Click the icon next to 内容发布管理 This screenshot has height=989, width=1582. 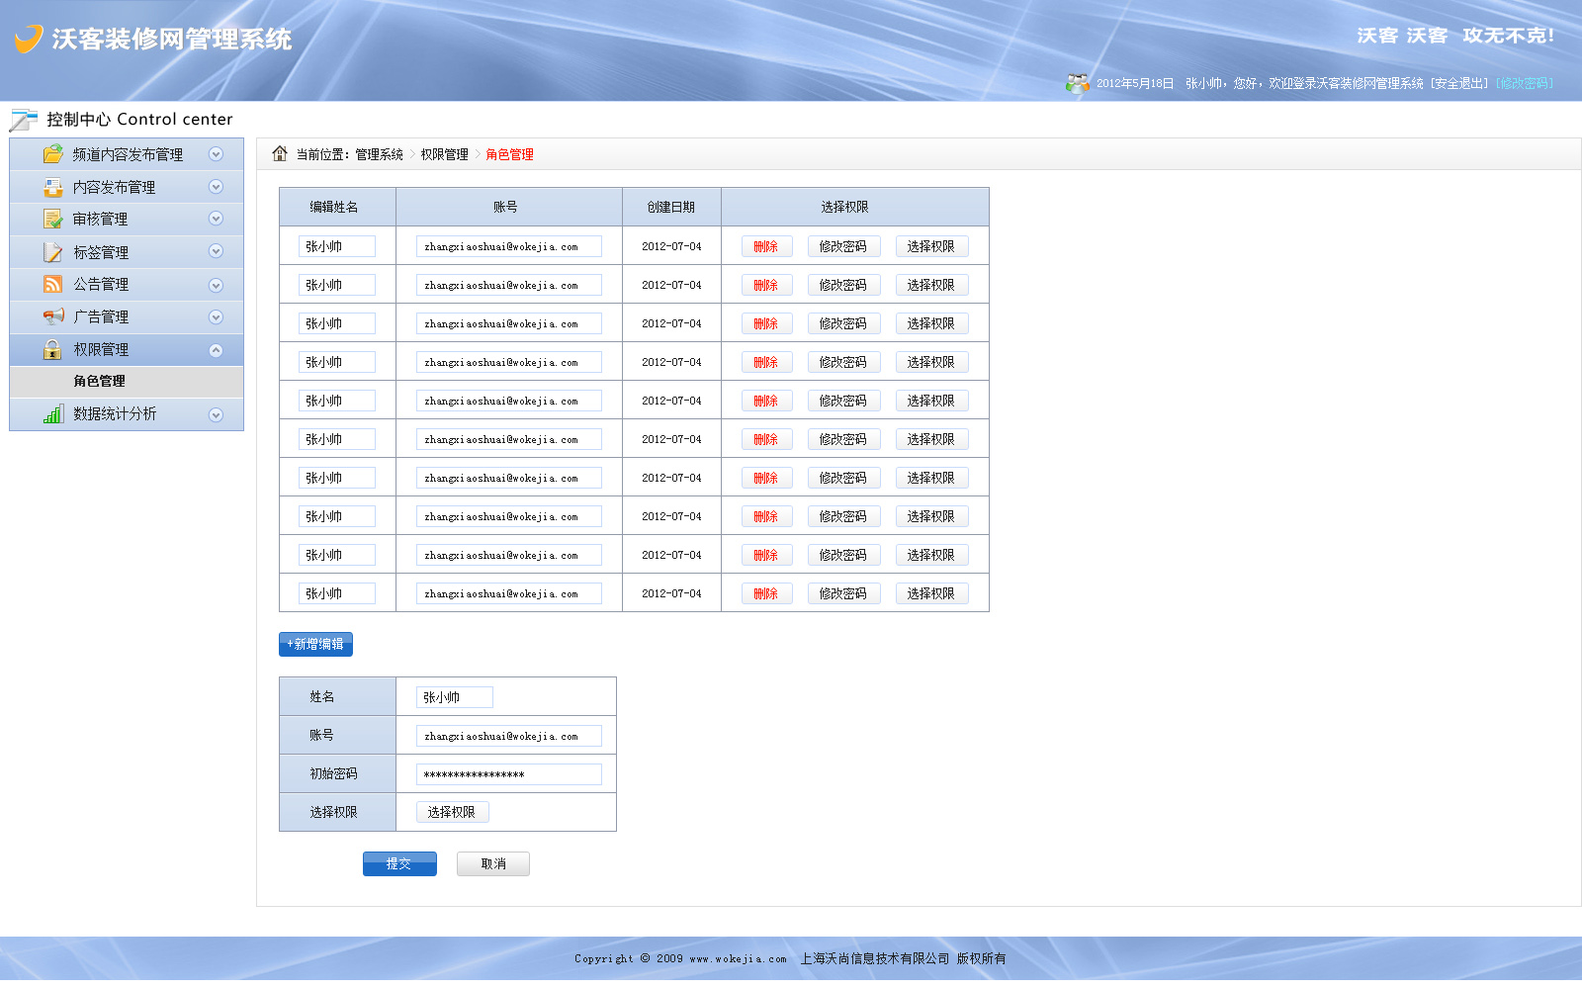point(53,187)
